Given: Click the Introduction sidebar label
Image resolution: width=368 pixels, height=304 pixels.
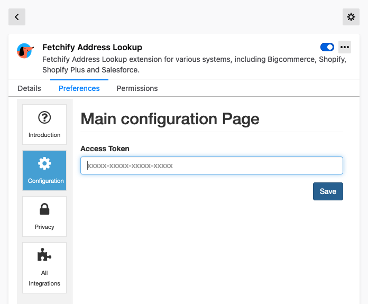Looking at the screenshot, I should pyautogui.click(x=44, y=135).
